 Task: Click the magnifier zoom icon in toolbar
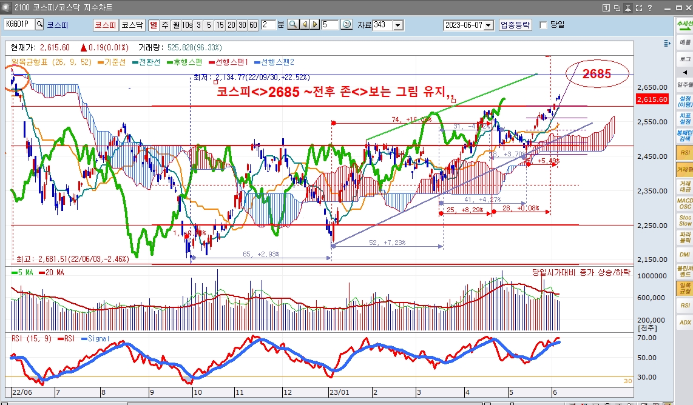293,25
